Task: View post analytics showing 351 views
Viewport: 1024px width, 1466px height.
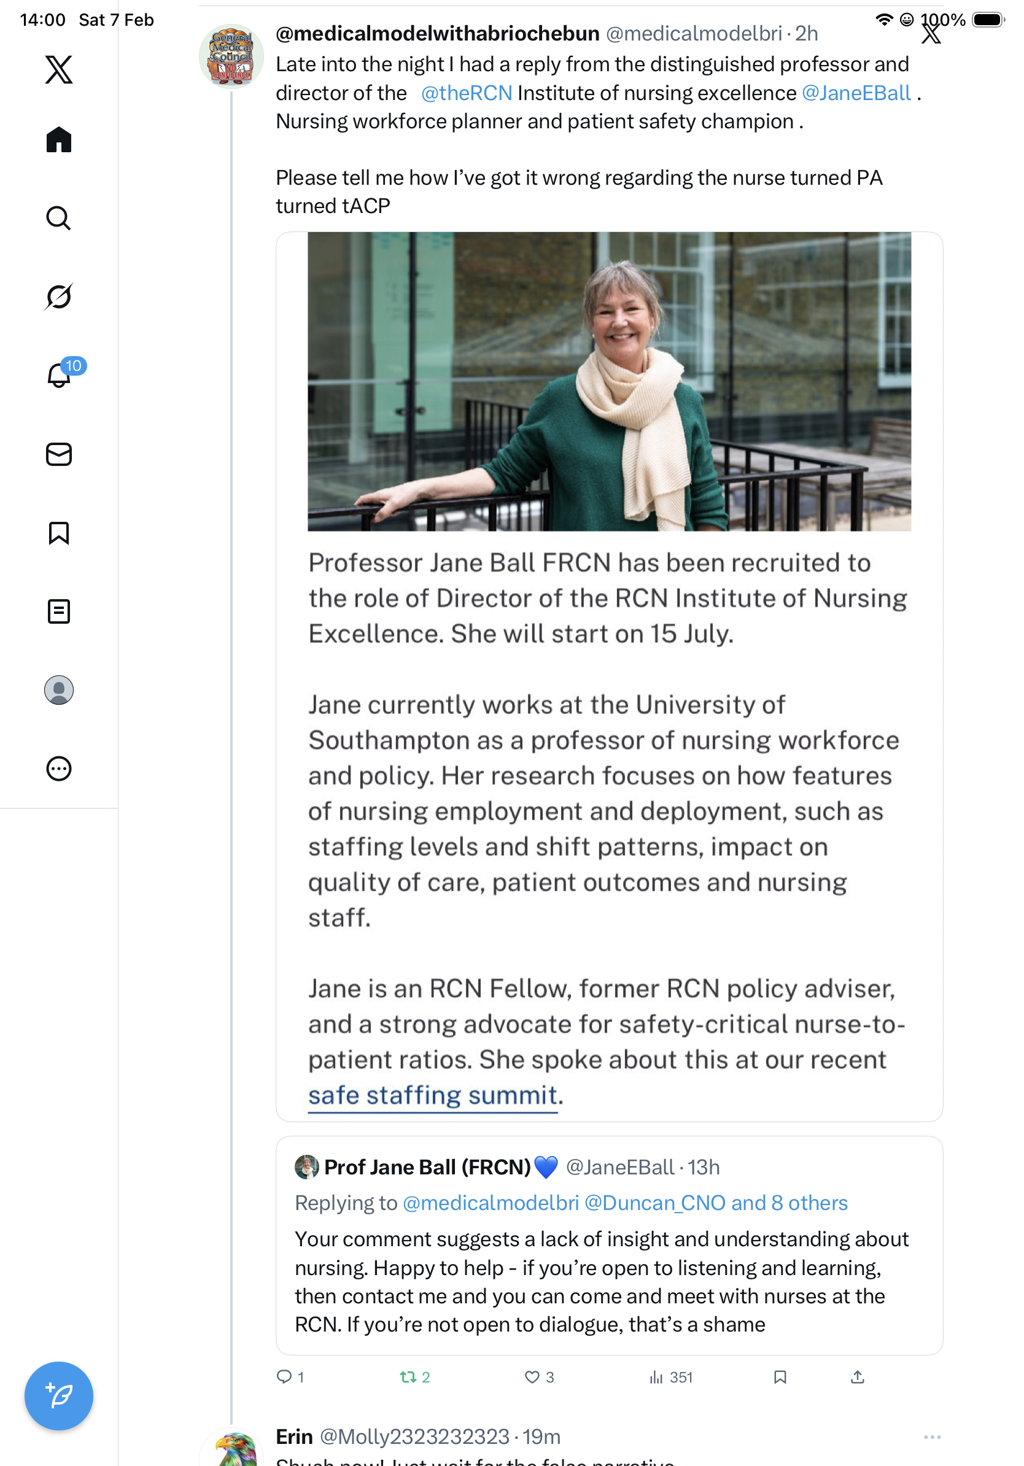Action: pos(671,1377)
